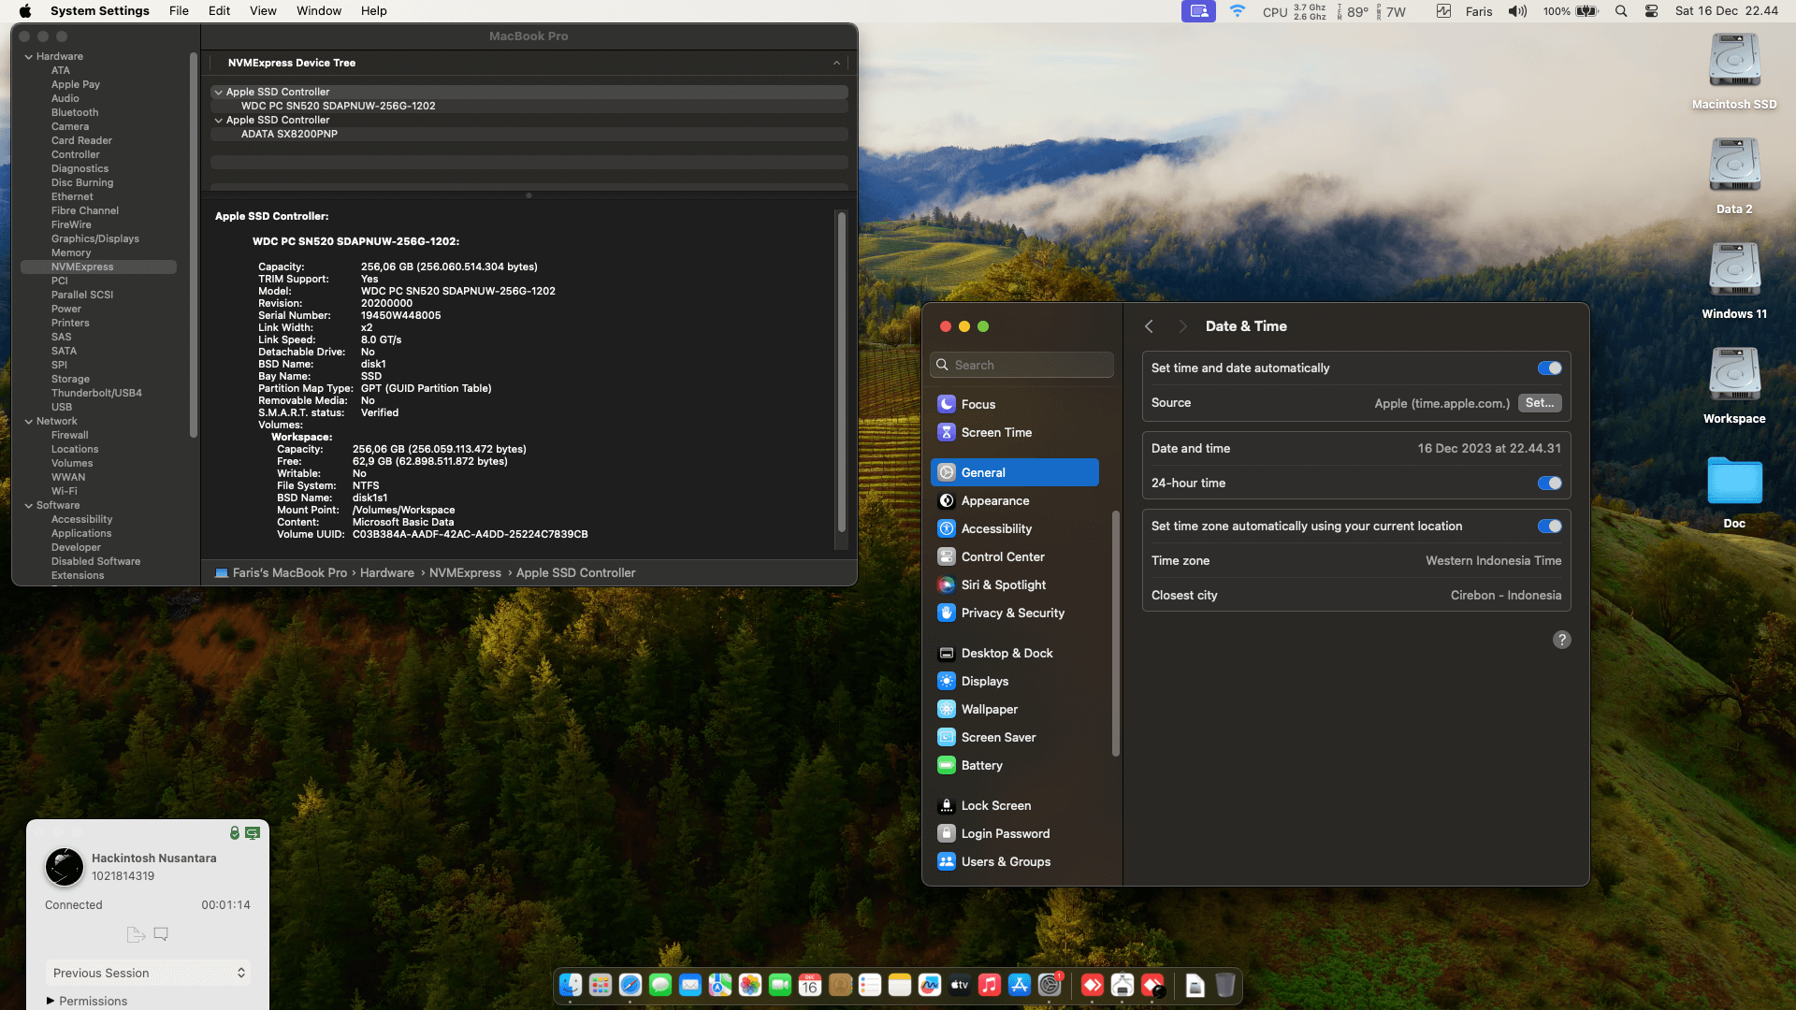Open Screen Time settings
Viewport: 1796px width, 1010px height.
[996, 432]
